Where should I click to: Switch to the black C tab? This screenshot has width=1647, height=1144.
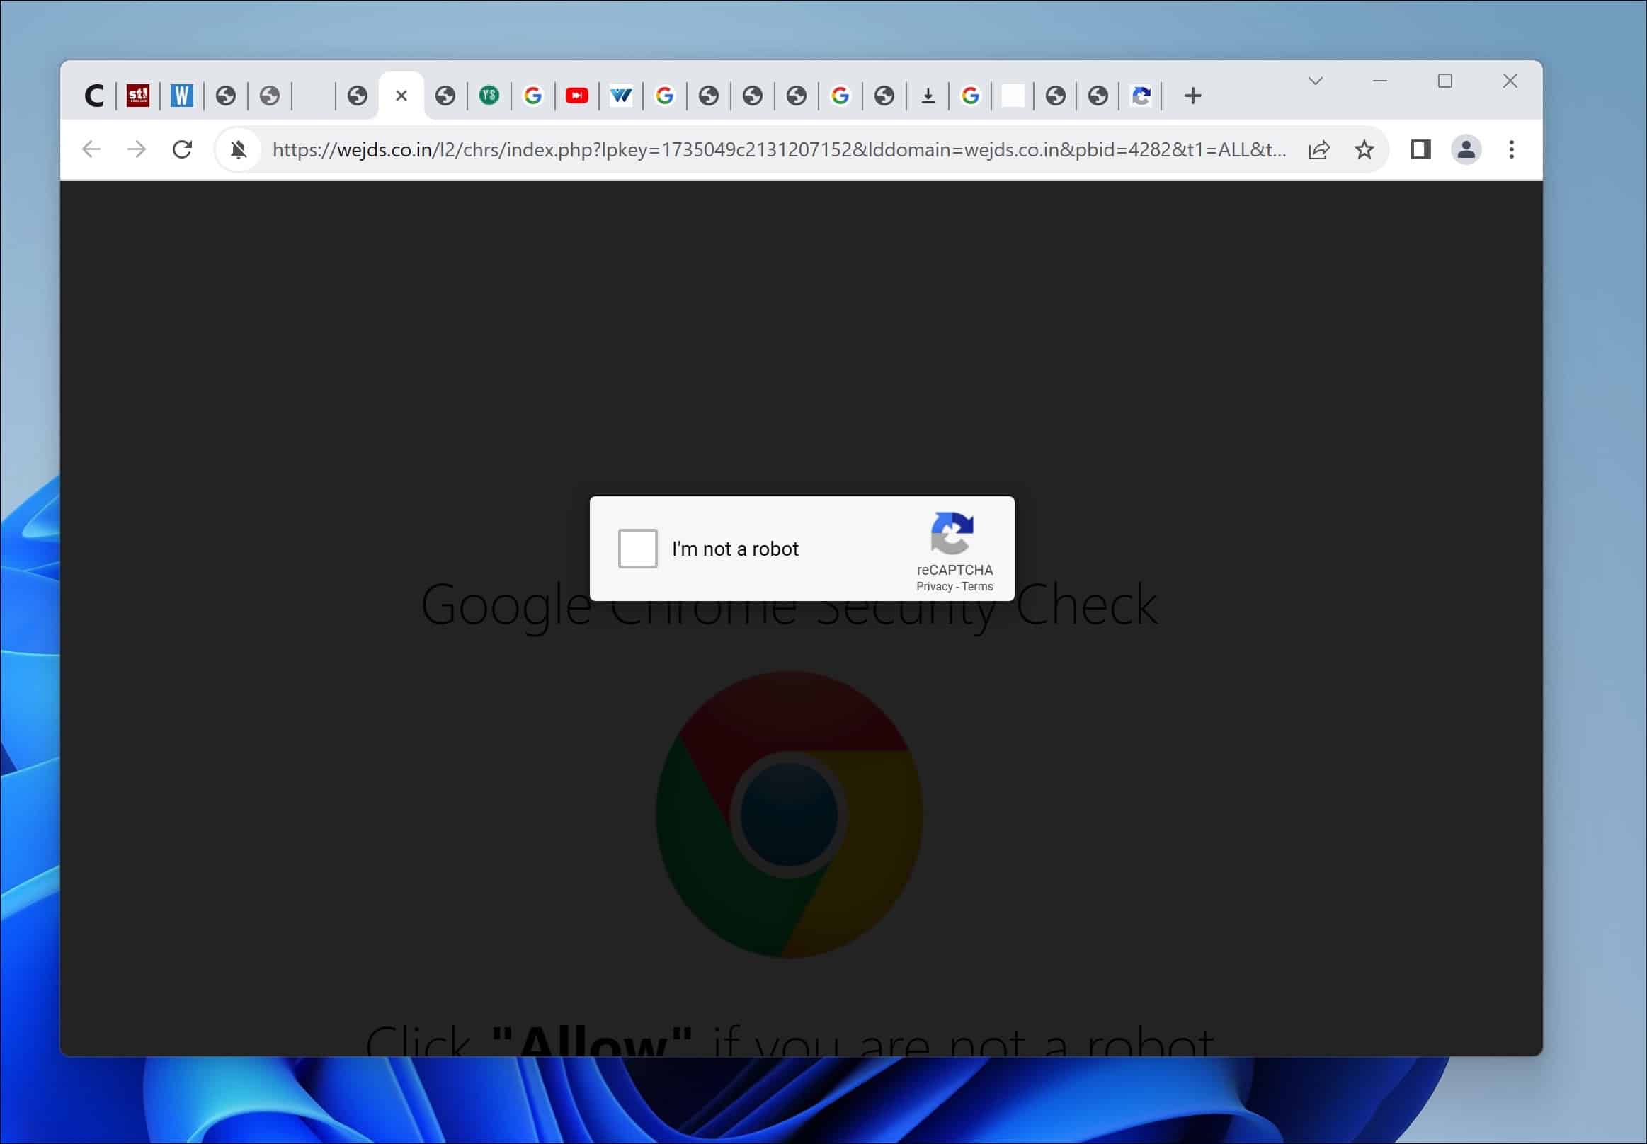pos(94,96)
